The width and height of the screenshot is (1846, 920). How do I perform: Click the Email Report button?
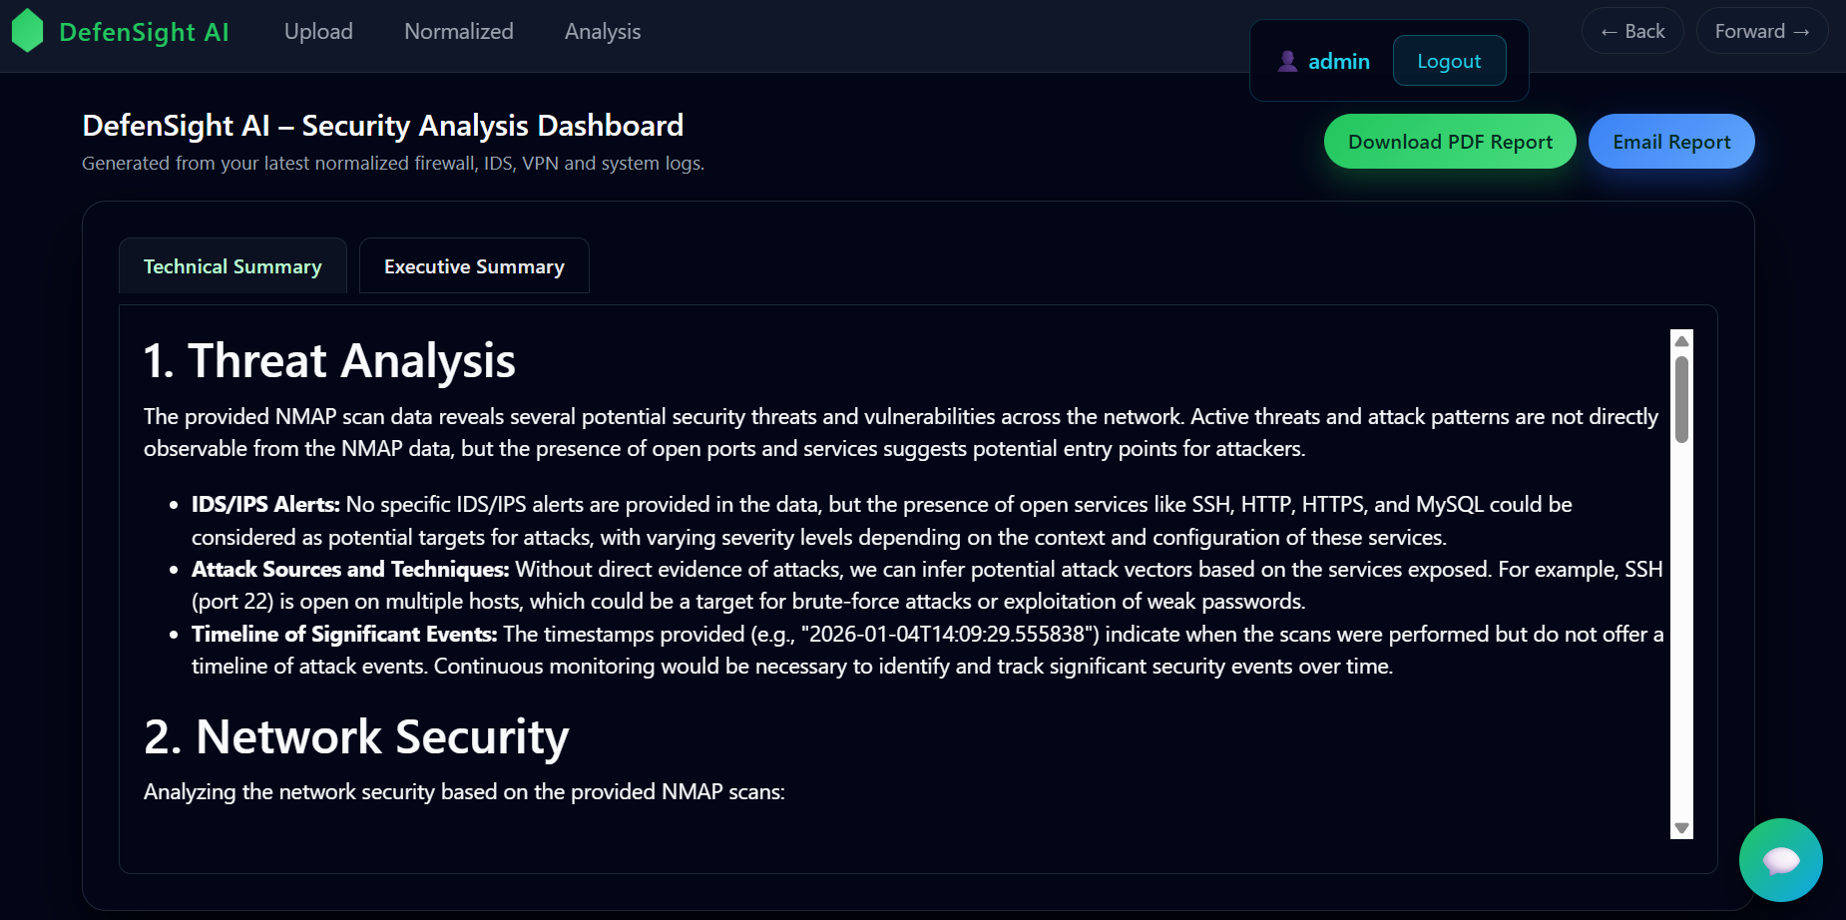tap(1671, 142)
